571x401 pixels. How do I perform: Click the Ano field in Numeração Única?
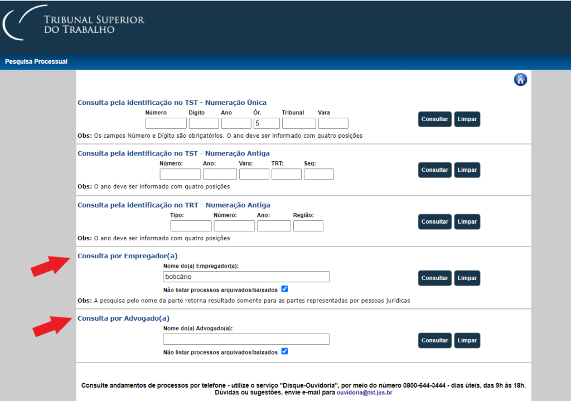pyautogui.click(x=236, y=123)
